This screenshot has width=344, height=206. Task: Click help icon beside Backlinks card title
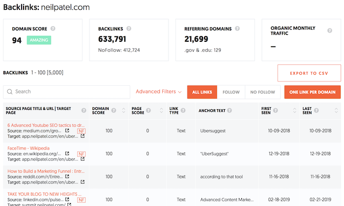(129, 28)
